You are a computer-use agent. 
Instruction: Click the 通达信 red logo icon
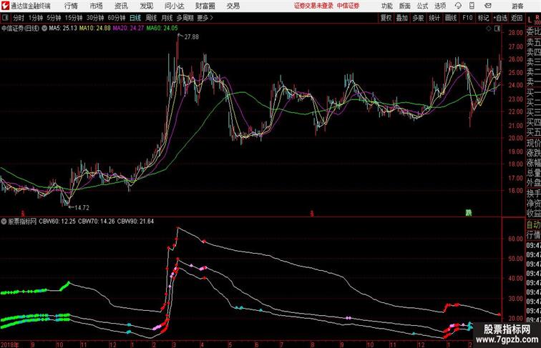5,6
